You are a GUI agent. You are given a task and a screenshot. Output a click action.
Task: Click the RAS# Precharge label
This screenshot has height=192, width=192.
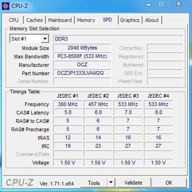(x=30, y=129)
